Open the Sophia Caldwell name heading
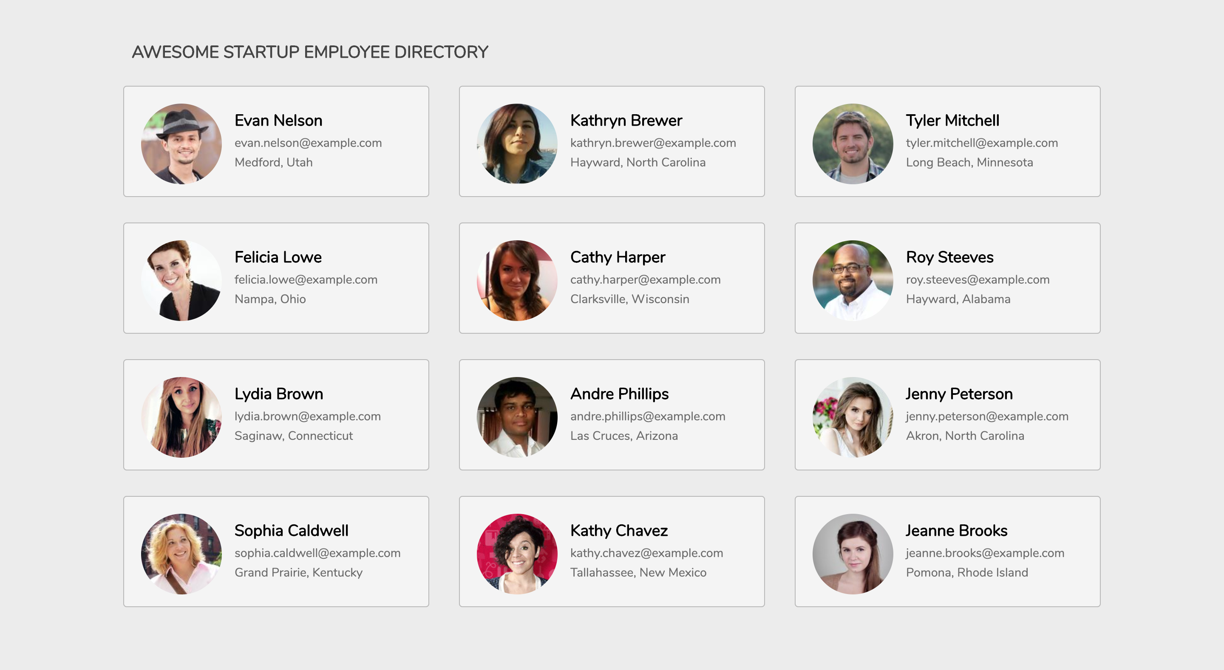The width and height of the screenshot is (1224, 670). coord(291,531)
